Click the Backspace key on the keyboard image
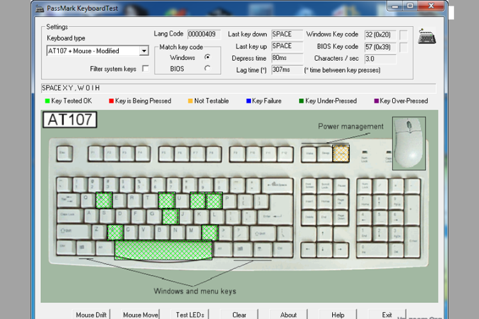Viewport: 479px width, 319px height. pyautogui.click(x=277, y=184)
